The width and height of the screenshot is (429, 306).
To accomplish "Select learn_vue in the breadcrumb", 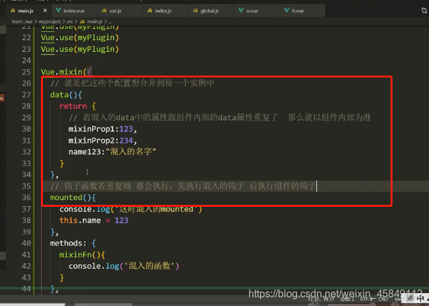I will click(22, 21).
